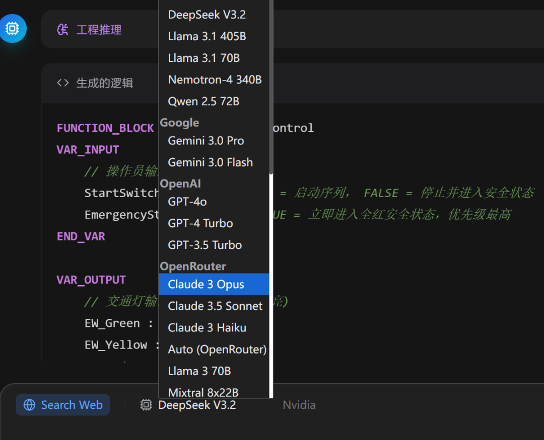Image resolution: width=544 pixels, height=440 pixels.
Task: Click the 工程推理 label
Action: [x=99, y=30]
